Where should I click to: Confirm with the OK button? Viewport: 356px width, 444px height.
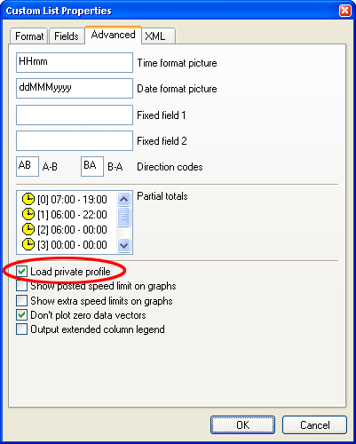pyautogui.click(x=242, y=425)
